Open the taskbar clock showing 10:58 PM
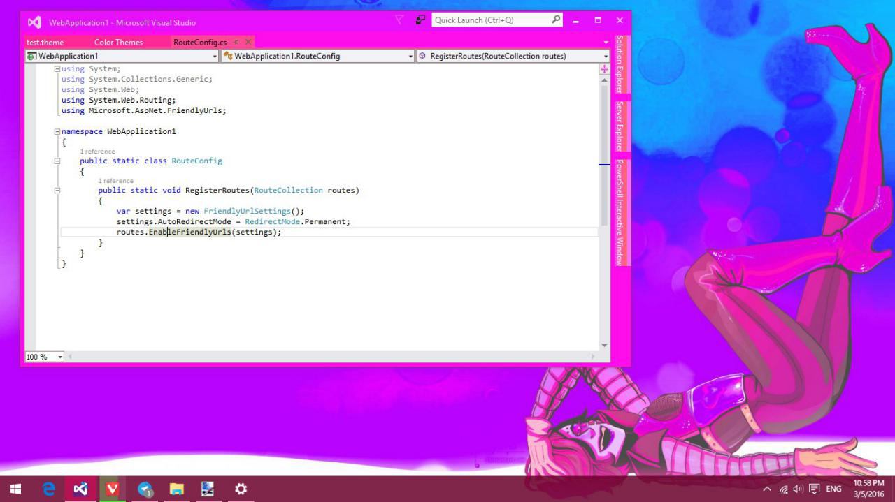The width and height of the screenshot is (895, 502). (x=868, y=489)
